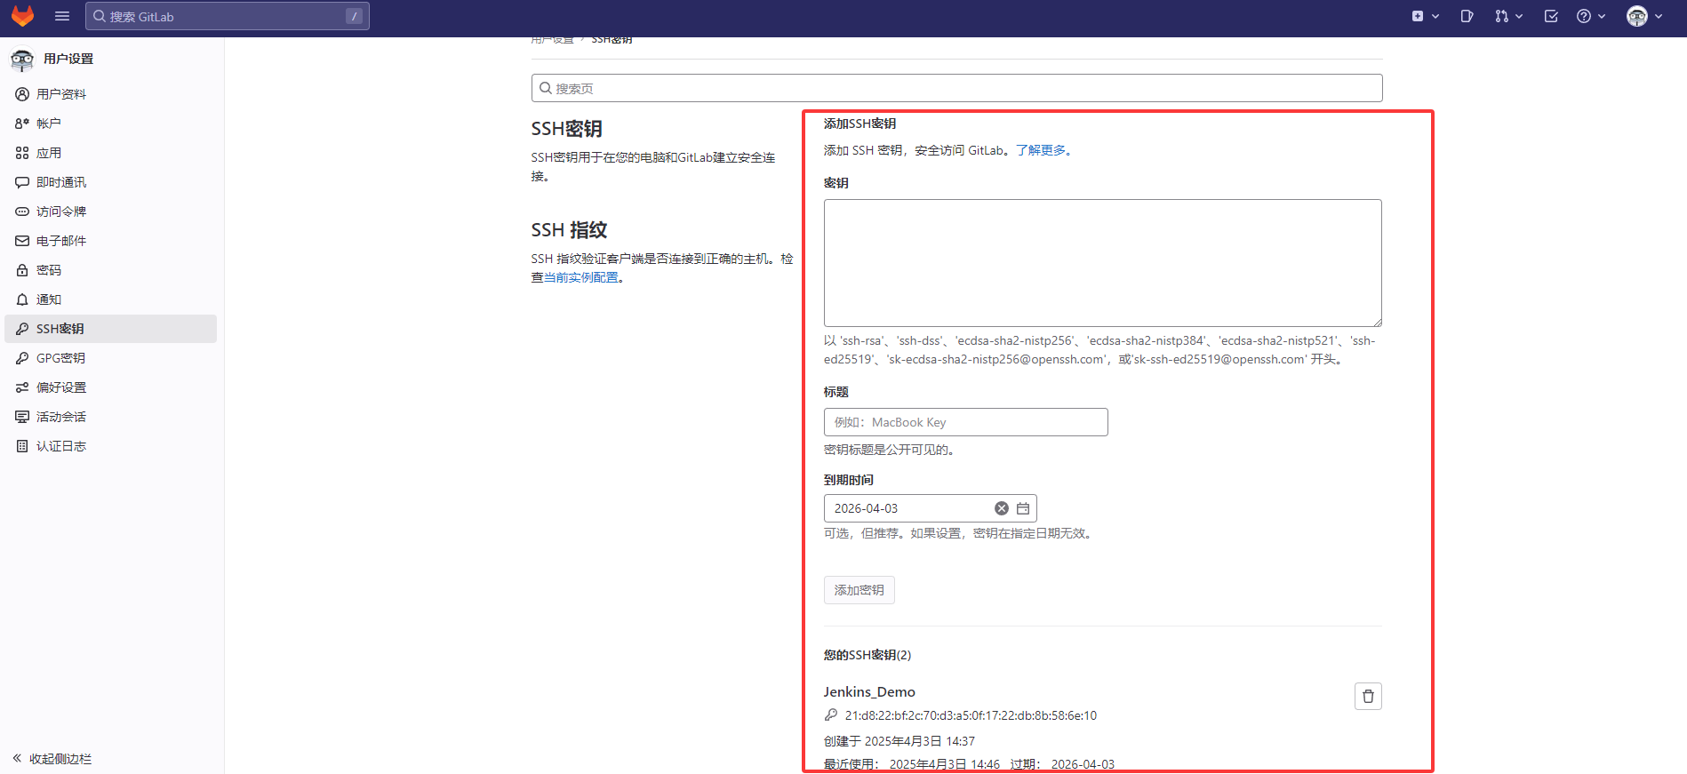The image size is (1687, 774).
Task: Open GPG密钥 in the sidebar
Action: tap(111, 358)
